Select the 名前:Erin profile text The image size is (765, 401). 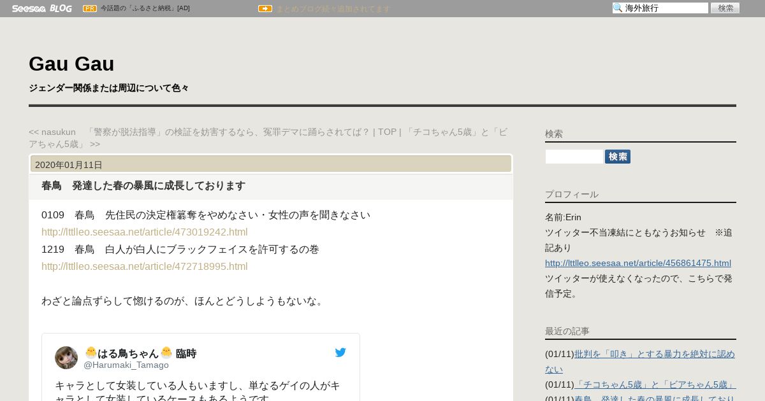click(x=563, y=217)
